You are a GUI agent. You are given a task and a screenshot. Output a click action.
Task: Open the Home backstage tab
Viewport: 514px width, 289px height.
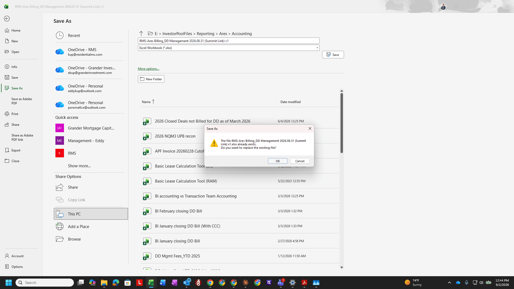(21, 30)
